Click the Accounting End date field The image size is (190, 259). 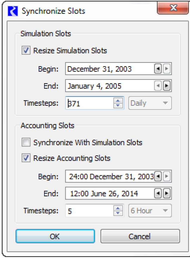[110, 194]
